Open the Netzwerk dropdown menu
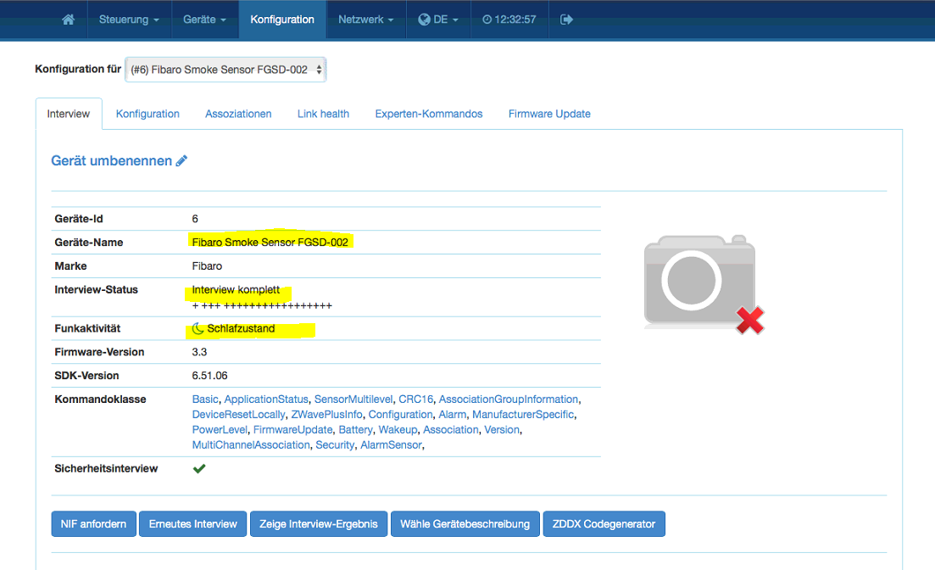Image resolution: width=935 pixels, height=570 pixels. point(365,20)
